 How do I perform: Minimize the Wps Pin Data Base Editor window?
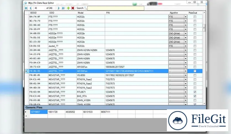(190, 2)
